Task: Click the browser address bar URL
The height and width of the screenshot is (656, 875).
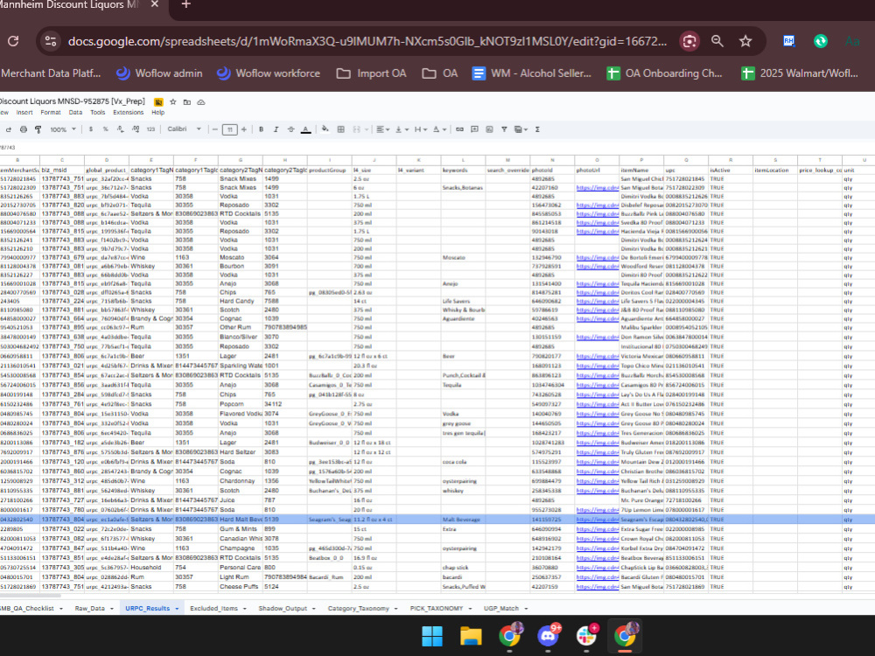Action: 367,41
